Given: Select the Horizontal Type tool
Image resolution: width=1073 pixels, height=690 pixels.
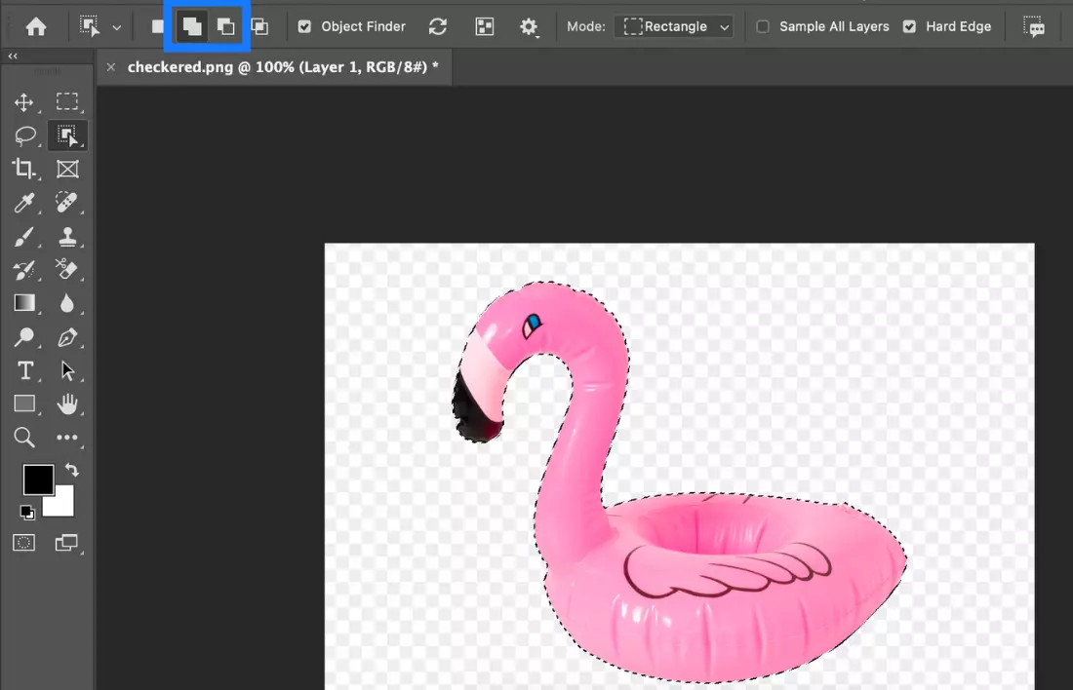Looking at the screenshot, I should pyautogui.click(x=25, y=370).
